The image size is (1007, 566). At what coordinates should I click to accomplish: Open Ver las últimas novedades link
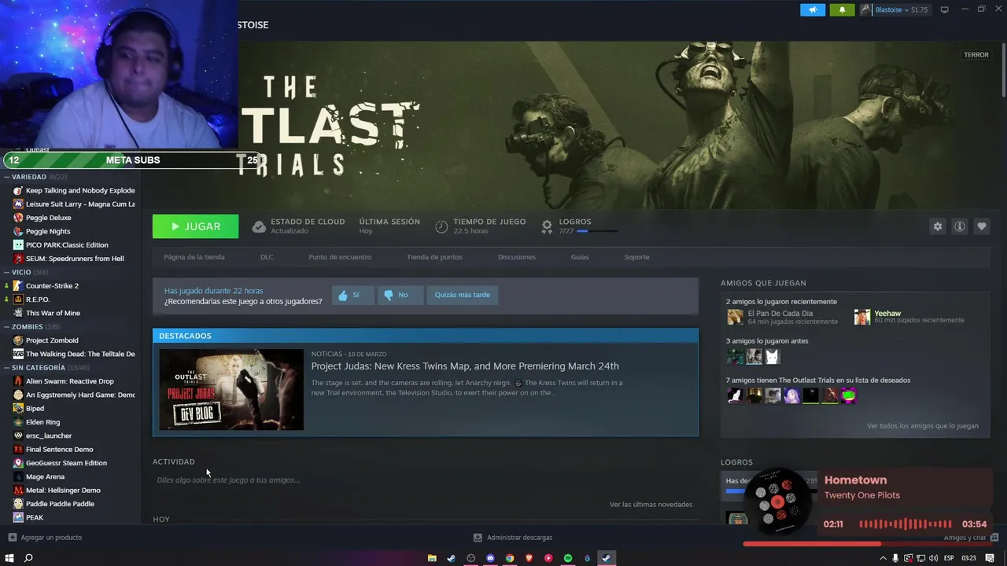click(651, 505)
